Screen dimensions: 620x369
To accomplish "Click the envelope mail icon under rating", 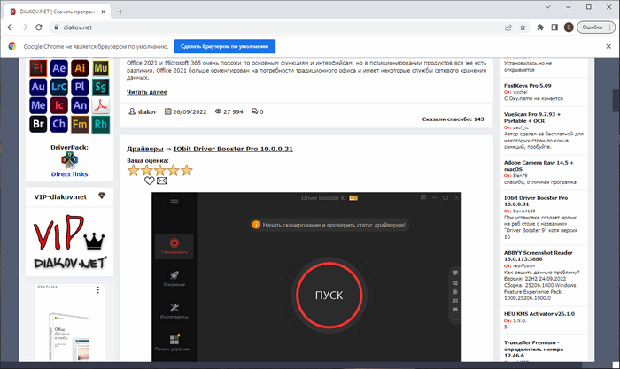I will [162, 181].
